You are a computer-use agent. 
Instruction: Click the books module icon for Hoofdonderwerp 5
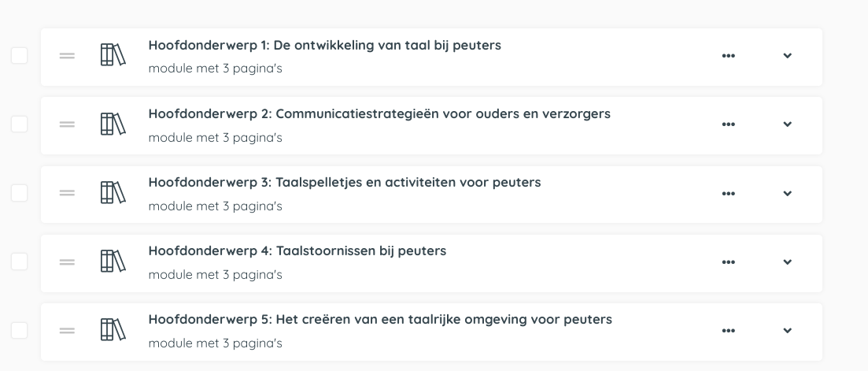113,330
